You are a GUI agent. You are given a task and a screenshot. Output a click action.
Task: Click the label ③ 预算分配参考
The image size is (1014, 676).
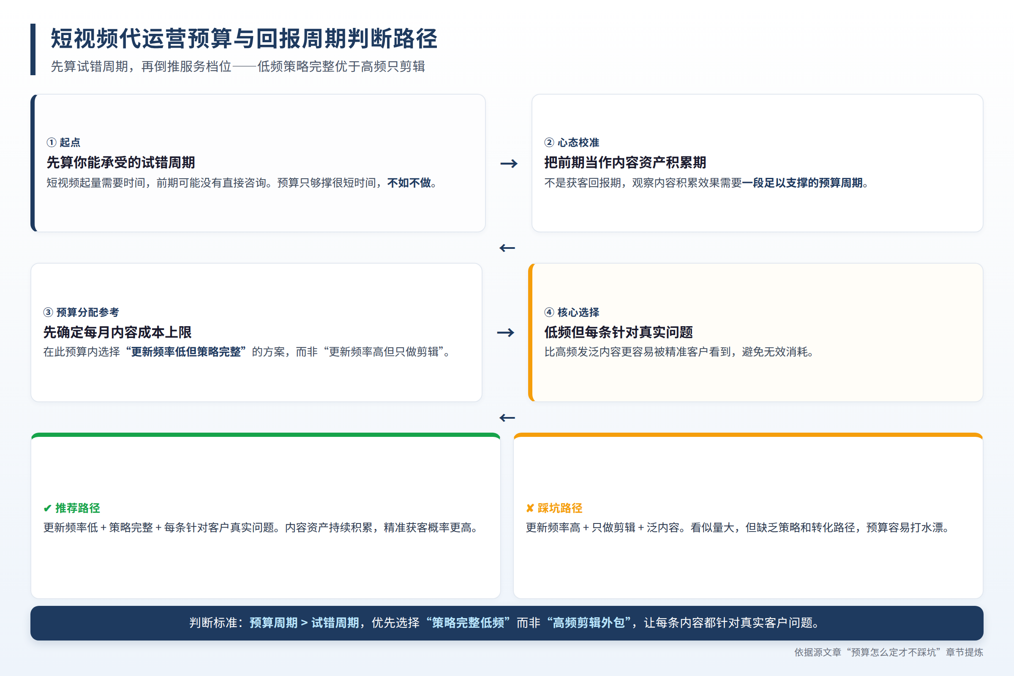[81, 312]
